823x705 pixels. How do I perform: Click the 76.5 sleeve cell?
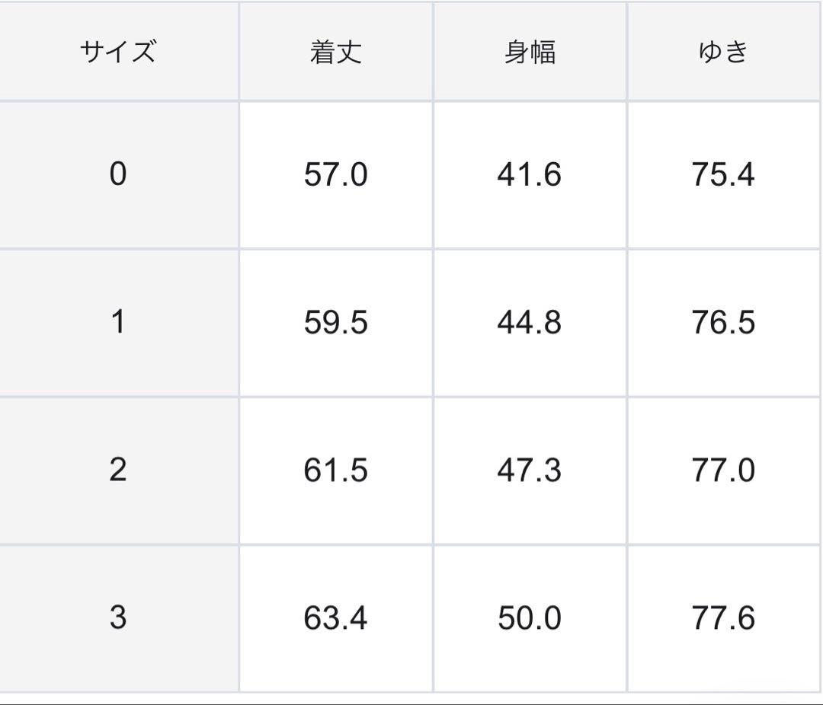[723, 323]
